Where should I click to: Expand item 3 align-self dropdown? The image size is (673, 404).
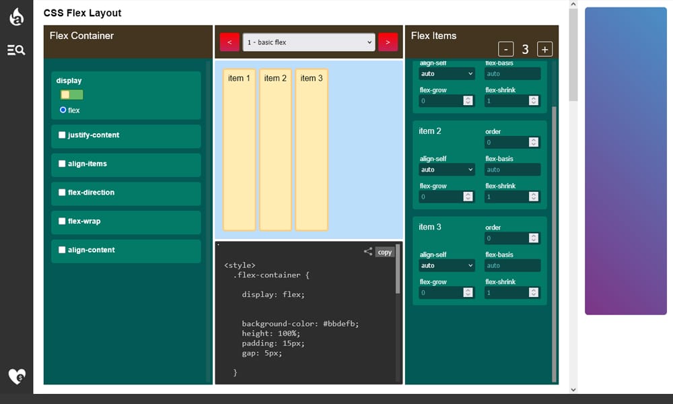(447, 265)
